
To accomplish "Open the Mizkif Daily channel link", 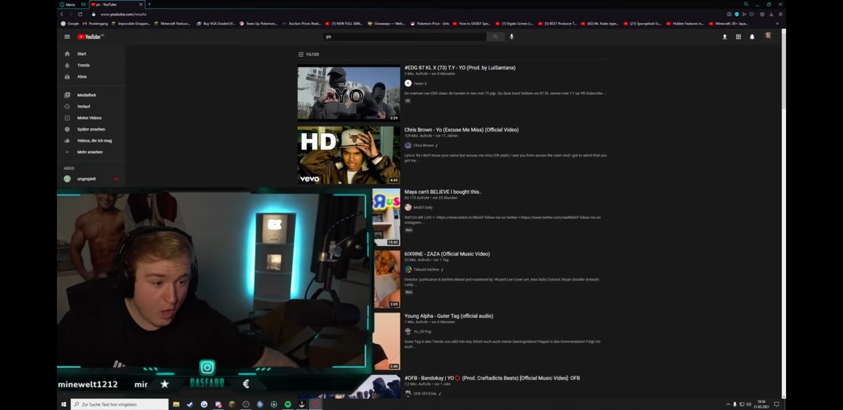I will [423, 207].
